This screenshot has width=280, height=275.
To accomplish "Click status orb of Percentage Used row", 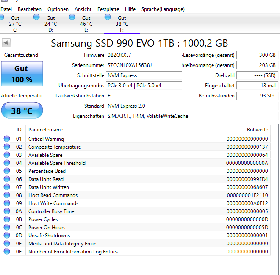I will (7, 171).
